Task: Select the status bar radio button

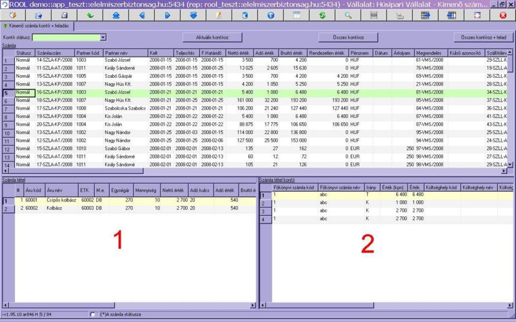Action: coord(93,314)
